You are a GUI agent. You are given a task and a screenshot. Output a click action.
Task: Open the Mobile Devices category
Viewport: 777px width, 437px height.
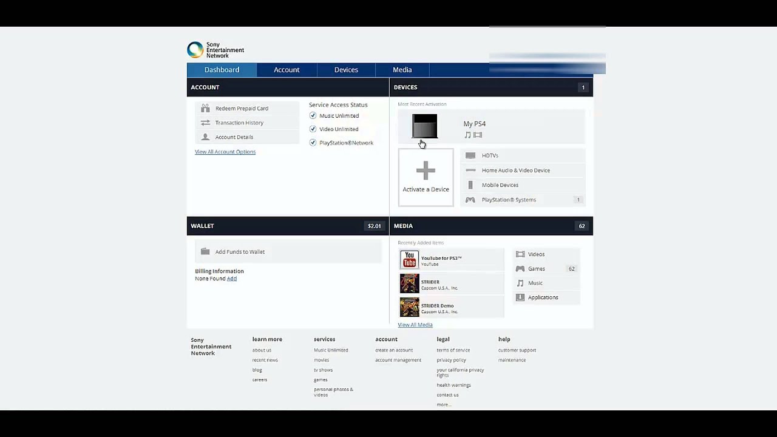(x=500, y=185)
